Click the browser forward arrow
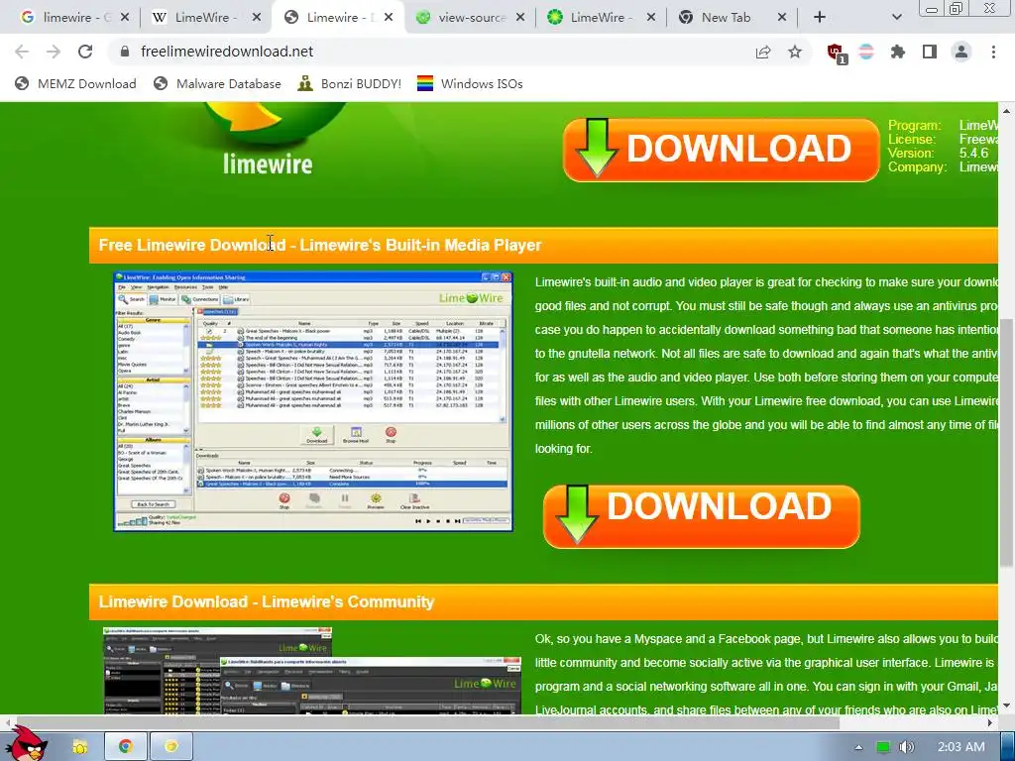 click(x=54, y=52)
